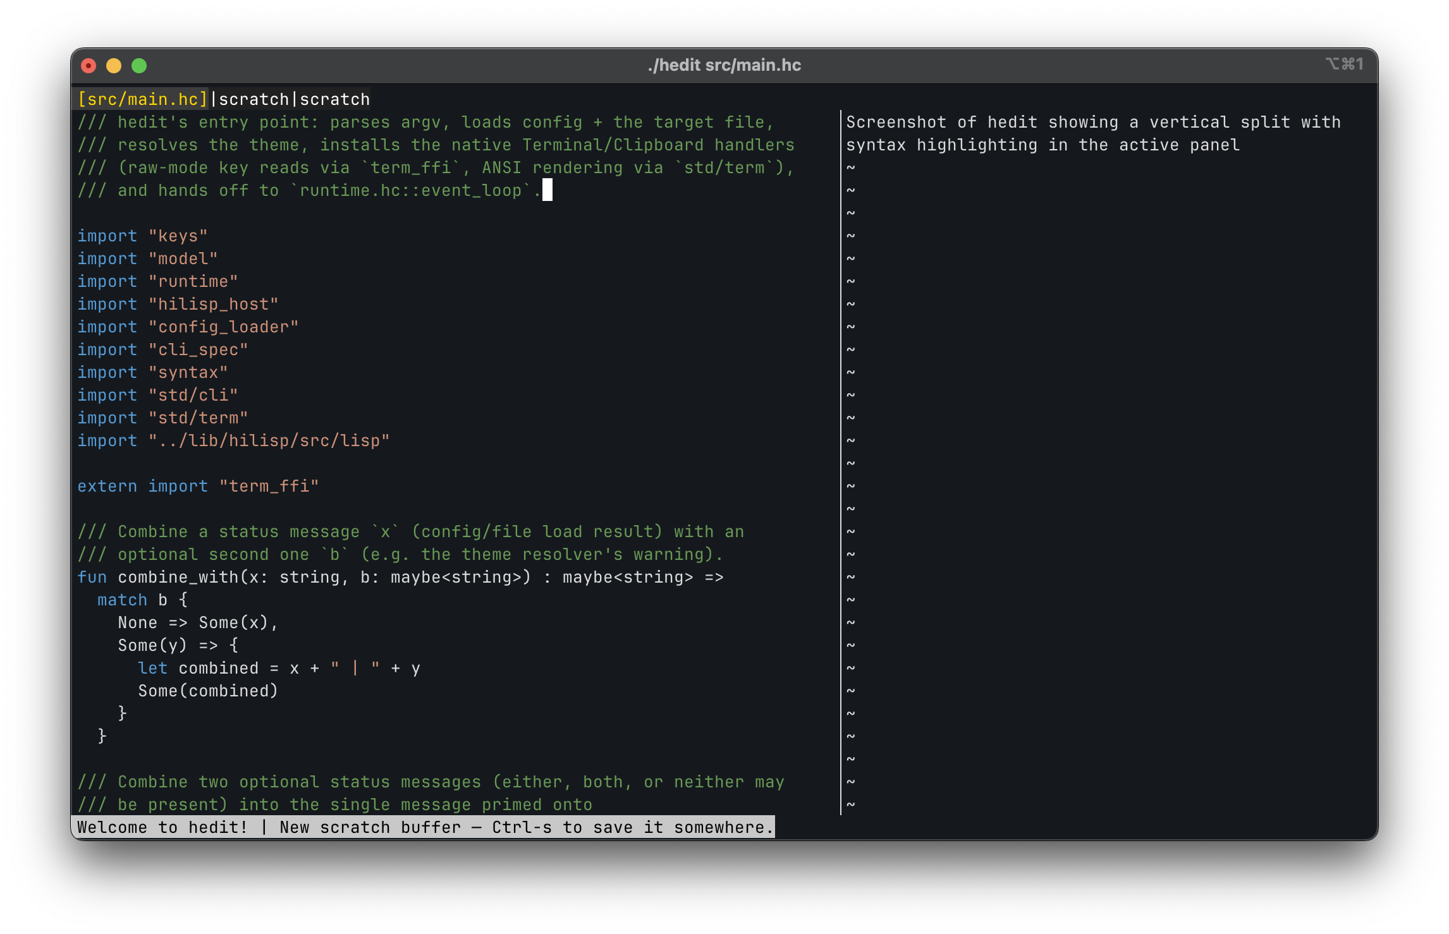Click the window title ./hedit src/main.hc

click(724, 65)
